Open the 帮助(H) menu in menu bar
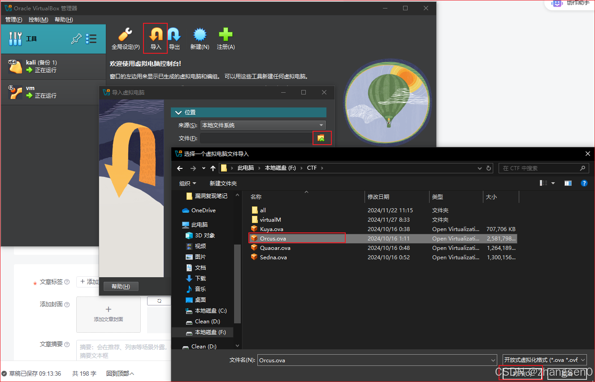The width and height of the screenshot is (595, 382). pyautogui.click(x=64, y=20)
